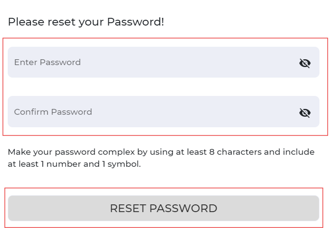332x228 pixels.
Task: Toggle the hidden-eye icon beside Confirm Password
Action: (304, 112)
